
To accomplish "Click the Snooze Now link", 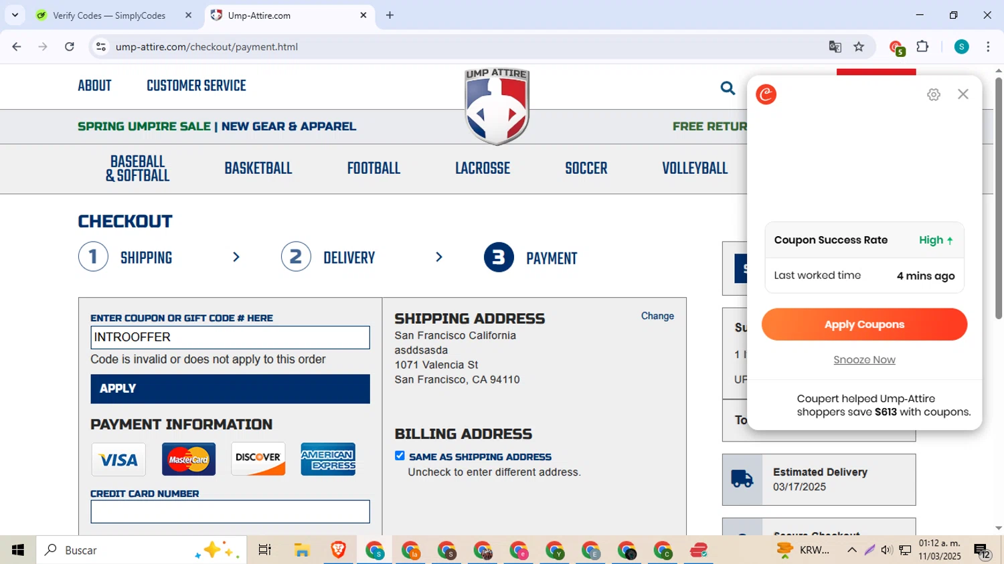I will [x=864, y=360].
